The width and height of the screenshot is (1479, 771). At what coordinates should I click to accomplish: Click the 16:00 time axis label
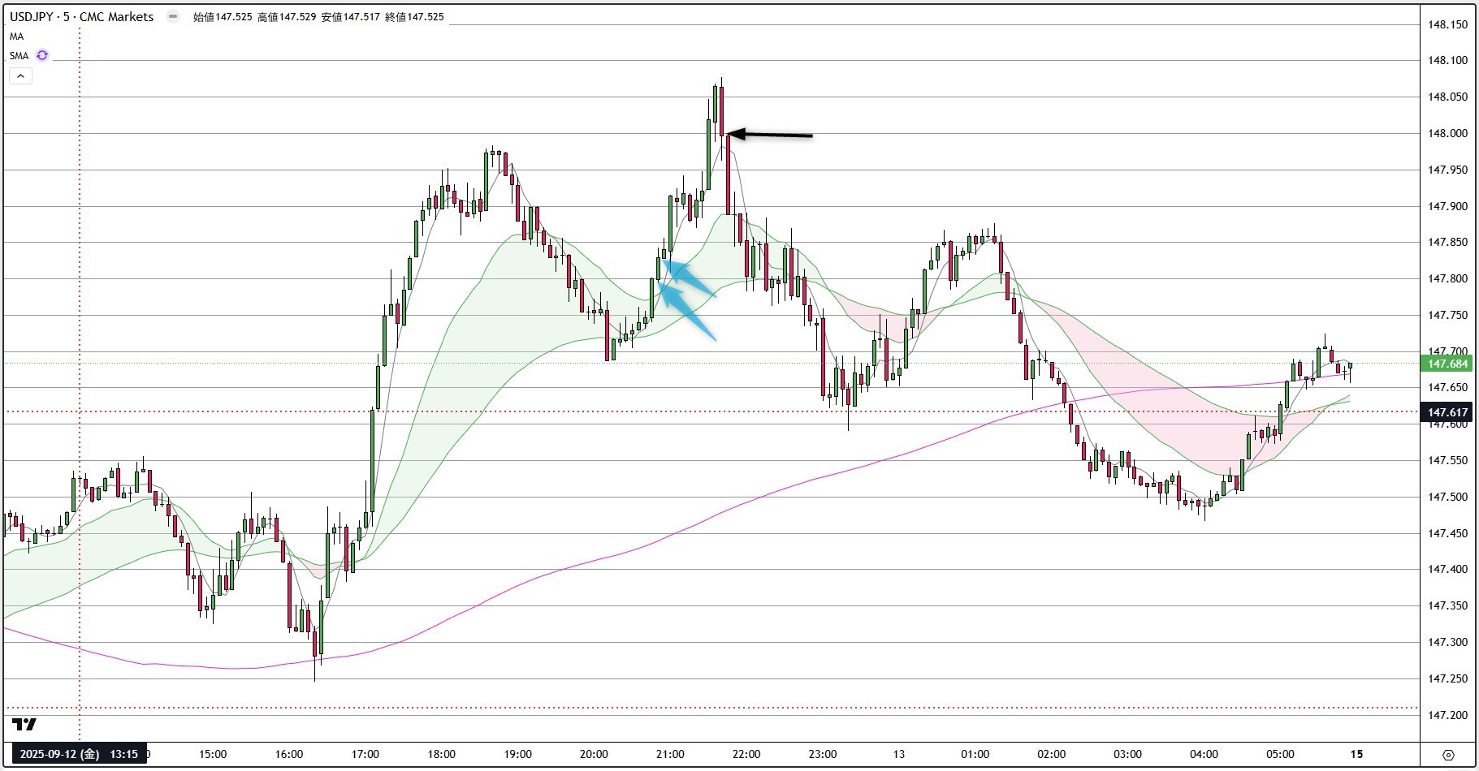coord(289,754)
